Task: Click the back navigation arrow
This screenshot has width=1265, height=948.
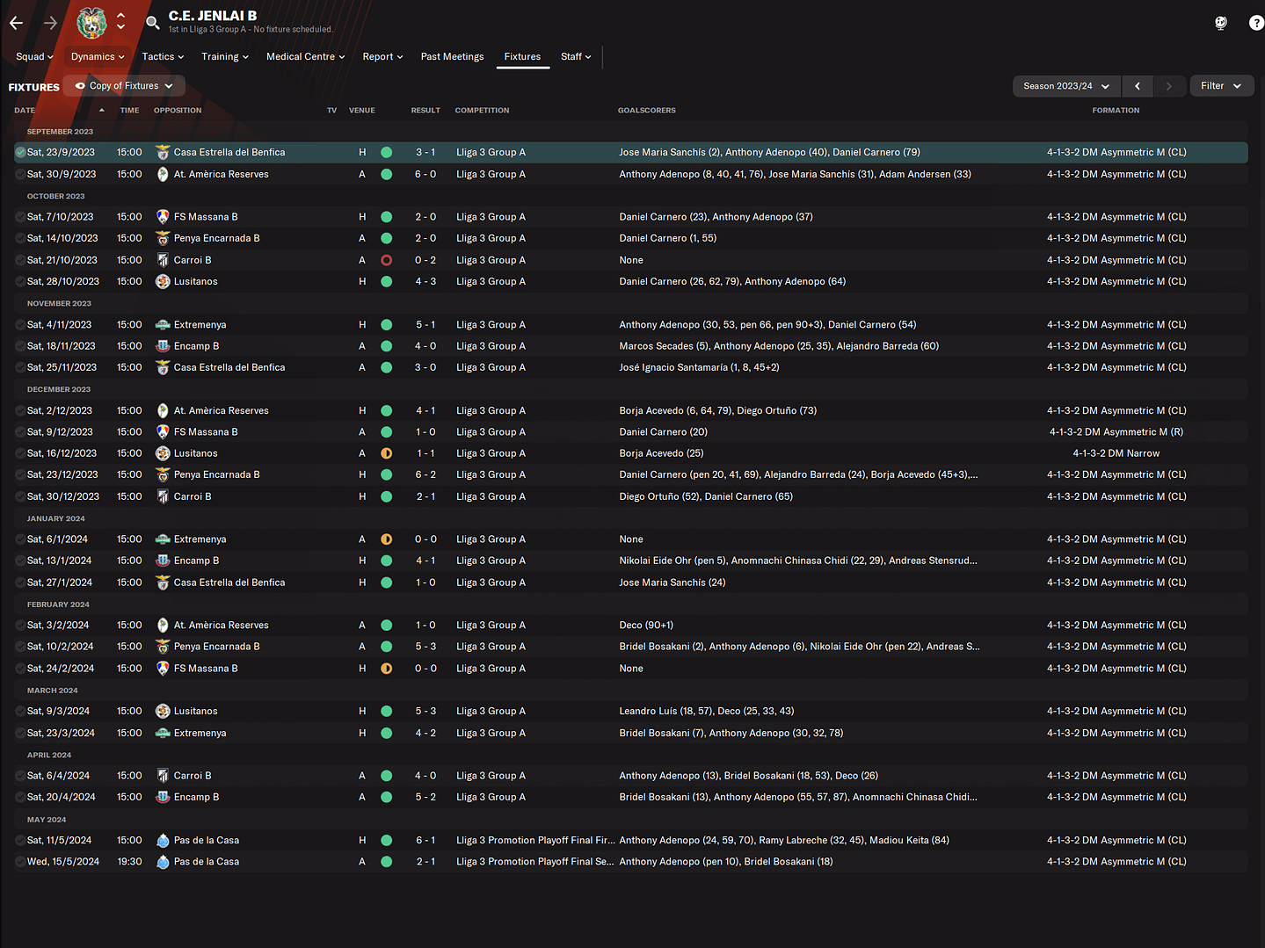Action: pos(16,23)
